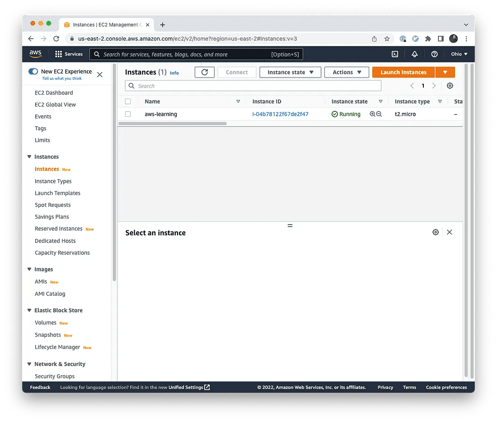Click the Info link beside Instances

[174, 73]
